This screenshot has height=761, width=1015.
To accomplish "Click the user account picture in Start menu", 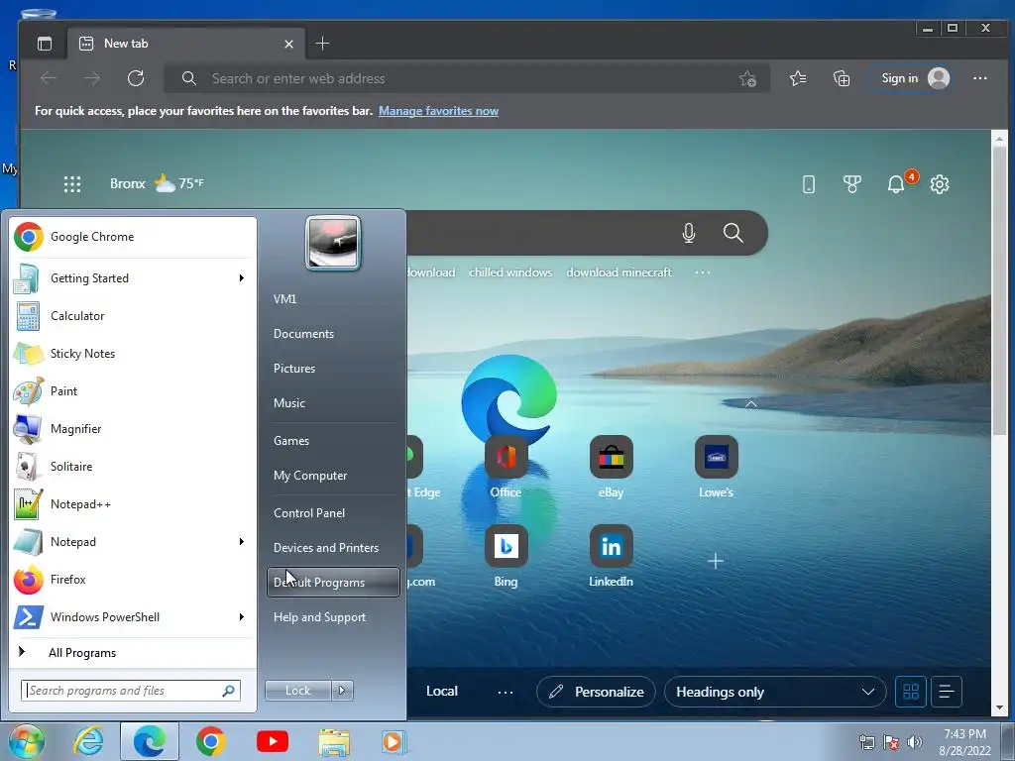I will click(x=333, y=243).
